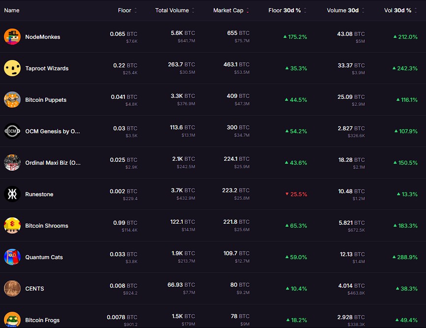Sort by Vol 30d % arrows

click(416, 10)
